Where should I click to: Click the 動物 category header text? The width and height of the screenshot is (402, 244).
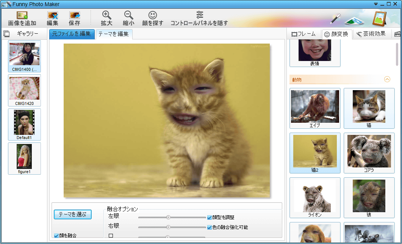pyautogui.click(x=297, y=80)
